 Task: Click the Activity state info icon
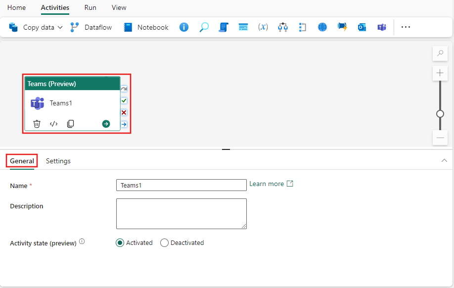click(x=82, y=241)
